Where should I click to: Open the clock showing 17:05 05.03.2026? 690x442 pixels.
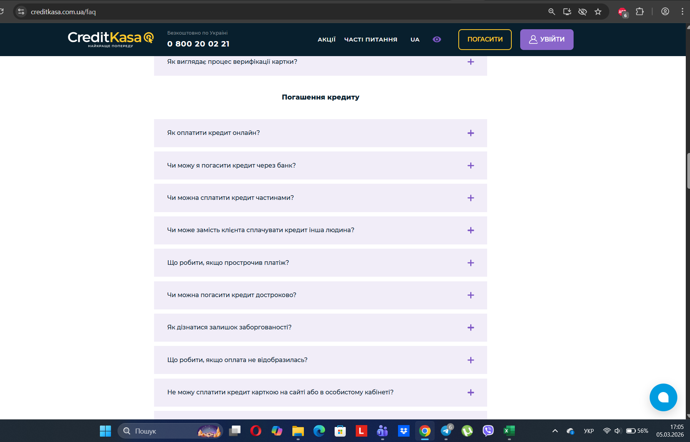pyautogui.click(x=670, y=431)
